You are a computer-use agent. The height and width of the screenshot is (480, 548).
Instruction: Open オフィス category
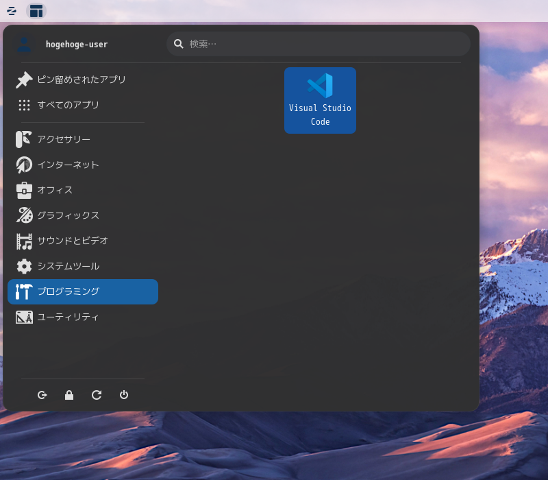click(83, 190)
